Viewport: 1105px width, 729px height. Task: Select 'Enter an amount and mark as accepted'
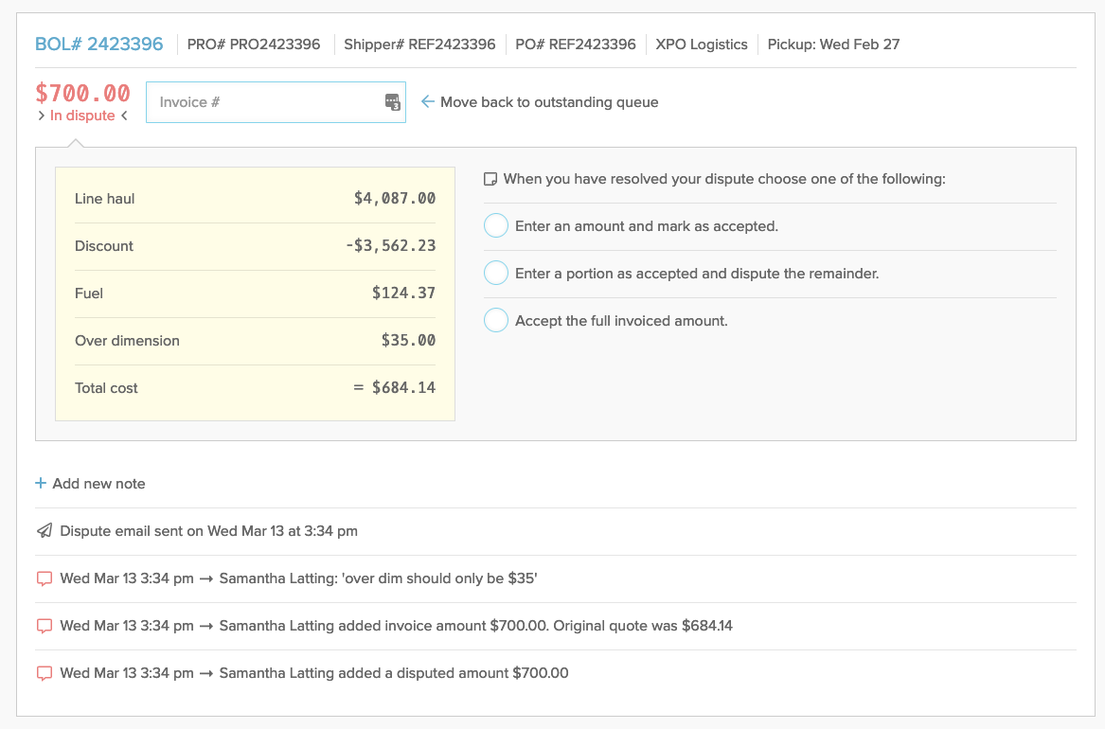(x=496, y=225)
